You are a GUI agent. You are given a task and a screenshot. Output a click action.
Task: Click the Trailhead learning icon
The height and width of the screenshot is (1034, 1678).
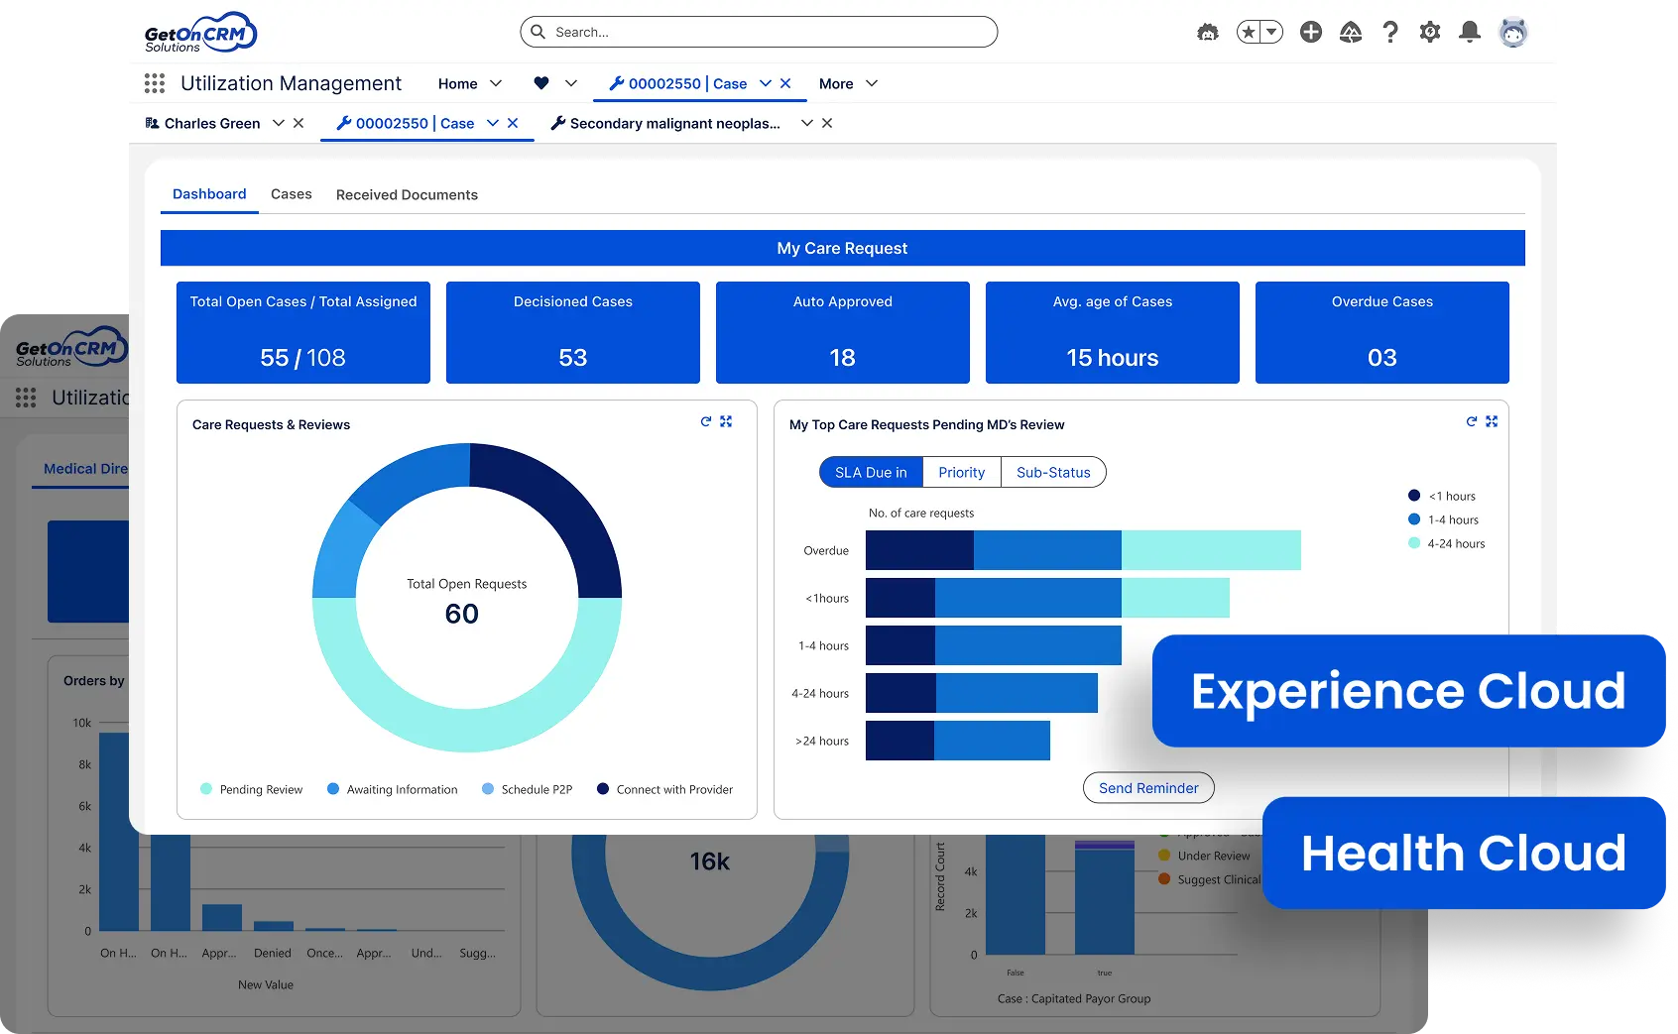(x=1350, y=32)
